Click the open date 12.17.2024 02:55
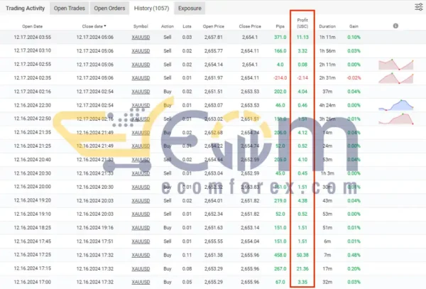This screenshot has height=289, width=426. pyautogui.click(x=33, y=65)
